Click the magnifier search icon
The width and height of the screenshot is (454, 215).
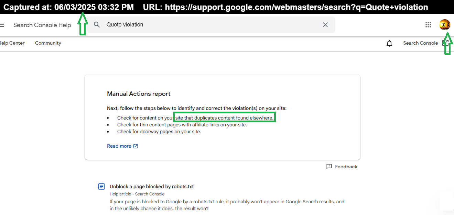tap(97, 25)
